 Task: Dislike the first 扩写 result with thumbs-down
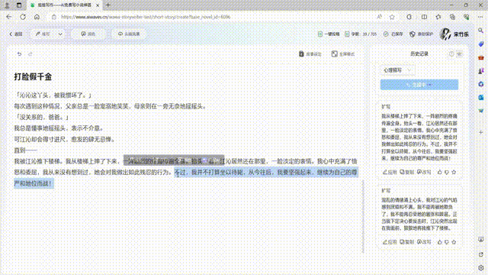click(x=447, y=172)
